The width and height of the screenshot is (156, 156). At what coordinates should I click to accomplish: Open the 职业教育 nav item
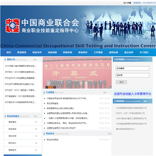pyautogui.click(x=22, y=52)
